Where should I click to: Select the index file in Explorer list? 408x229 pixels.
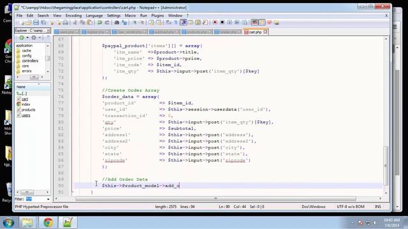tap(25, 104)
